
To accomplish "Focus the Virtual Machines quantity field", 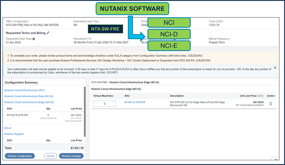I will (x=104, y=104).
